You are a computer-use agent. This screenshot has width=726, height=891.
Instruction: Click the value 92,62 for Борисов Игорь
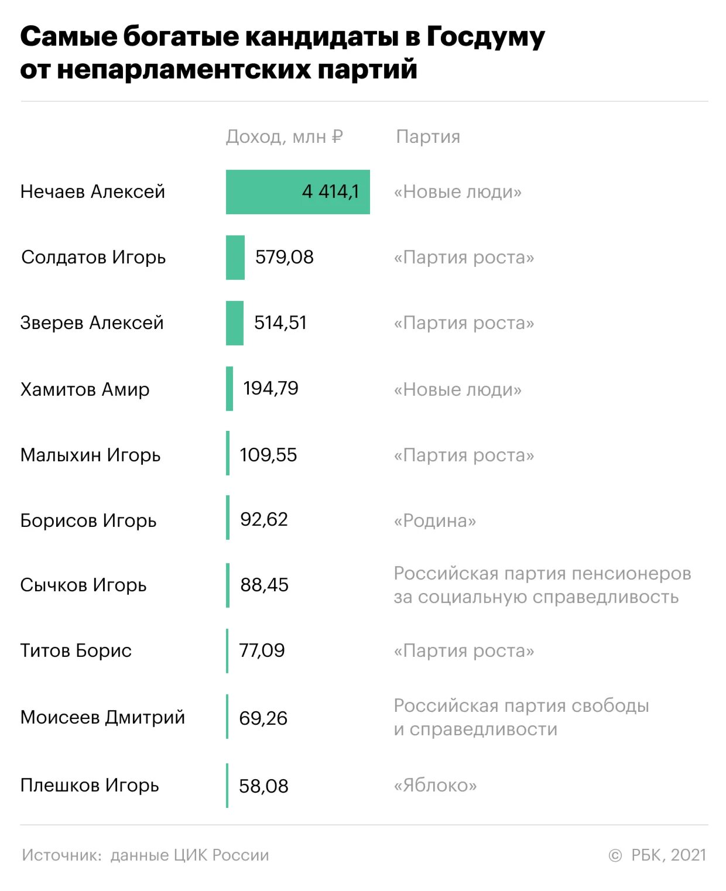[264, 519]
